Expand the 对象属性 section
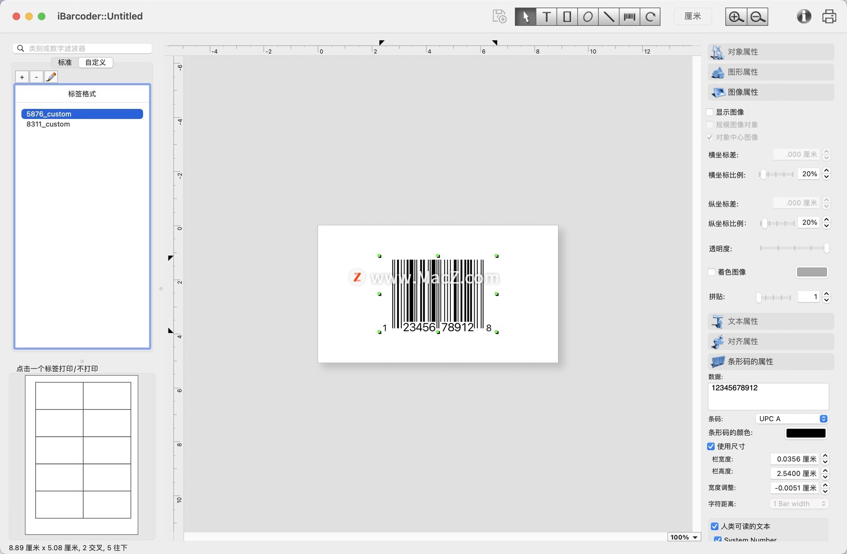 [x=771, y=52]
